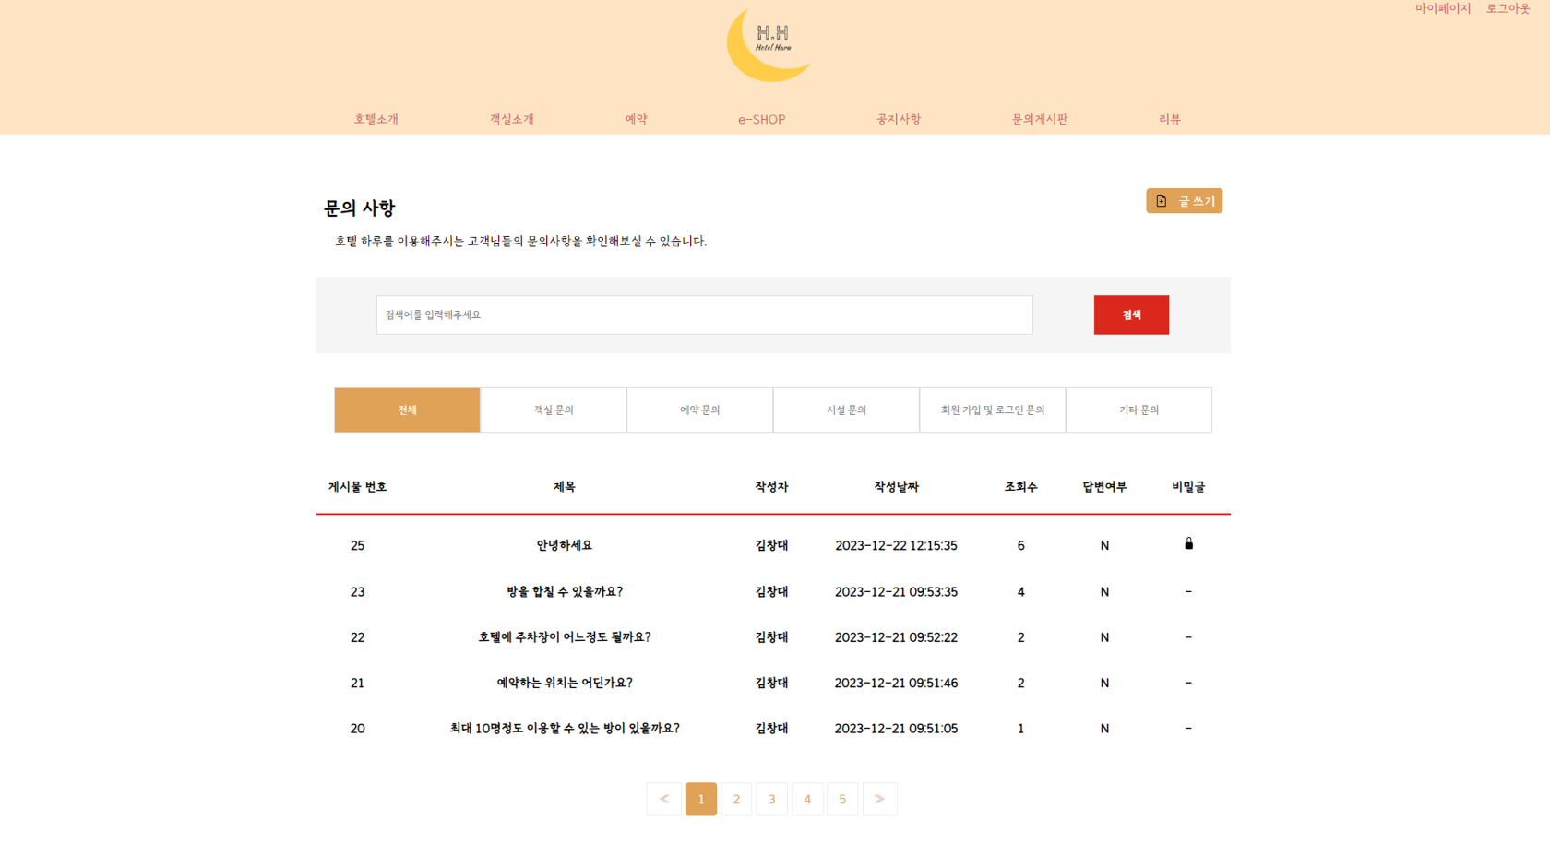Click the 로그아웃 link

[1508, 9]
